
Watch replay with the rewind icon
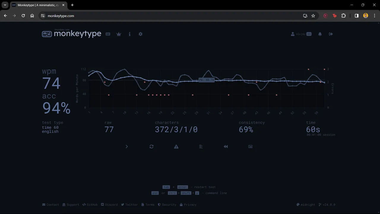click(226, 147)
